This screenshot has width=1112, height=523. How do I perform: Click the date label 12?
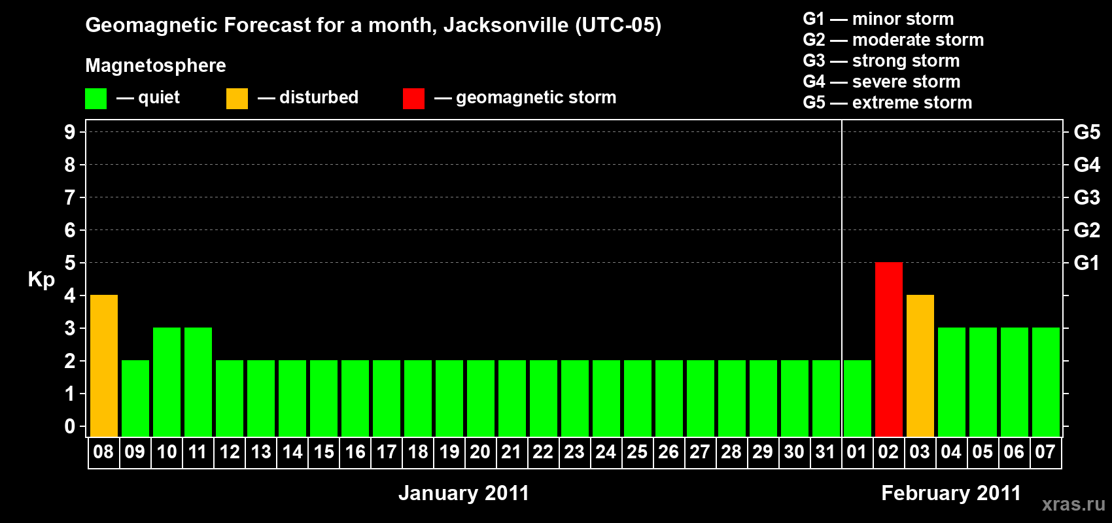point(230,452)
